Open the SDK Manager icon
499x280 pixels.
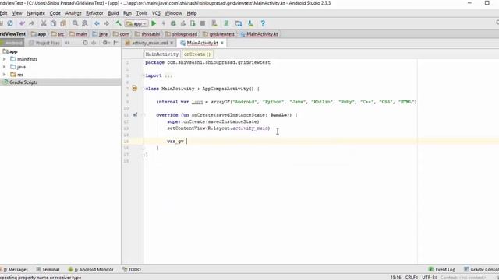pyautogui.click(x=250, y=23)
